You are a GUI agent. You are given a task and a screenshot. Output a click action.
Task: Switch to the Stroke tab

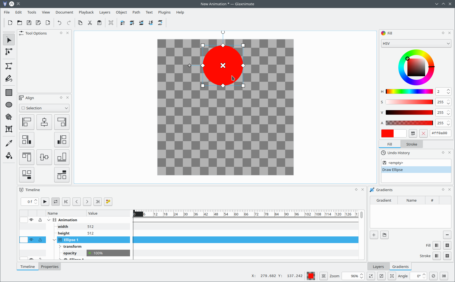pos(412,144)
